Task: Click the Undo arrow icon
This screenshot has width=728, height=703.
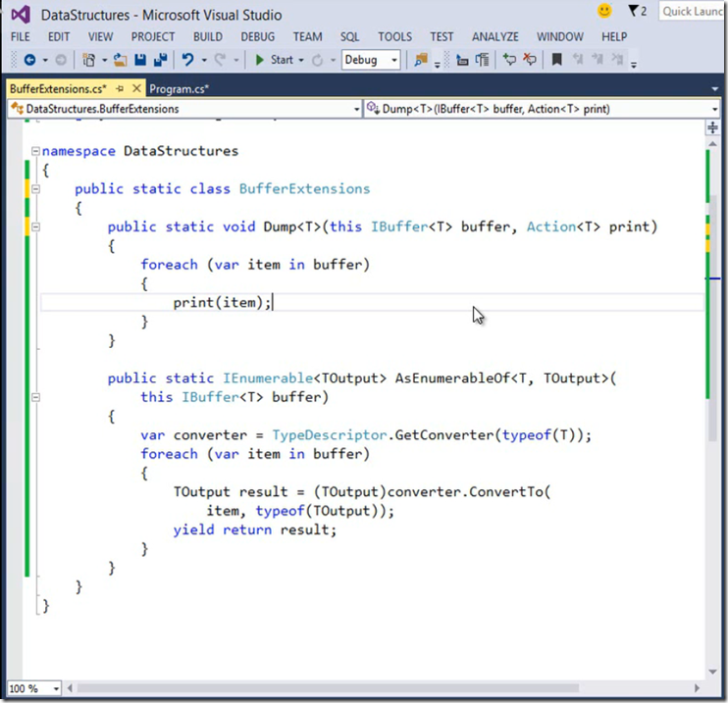Action: tap(187, 60)
